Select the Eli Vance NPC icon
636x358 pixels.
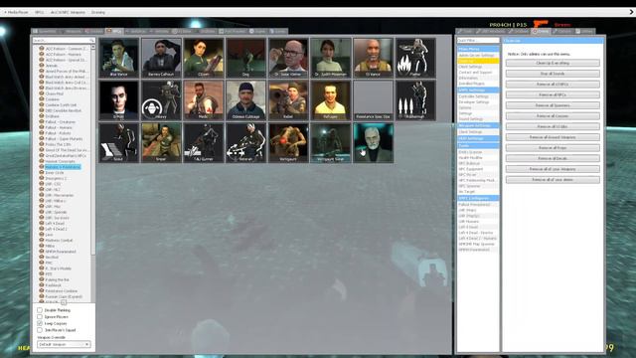(374, 58)
